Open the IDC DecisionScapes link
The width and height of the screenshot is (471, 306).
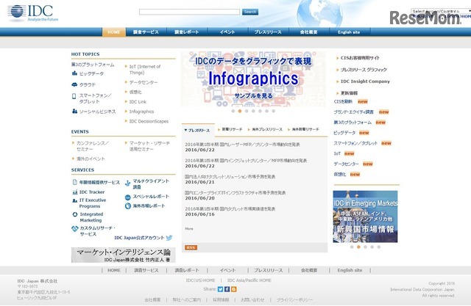pos(149,121)
